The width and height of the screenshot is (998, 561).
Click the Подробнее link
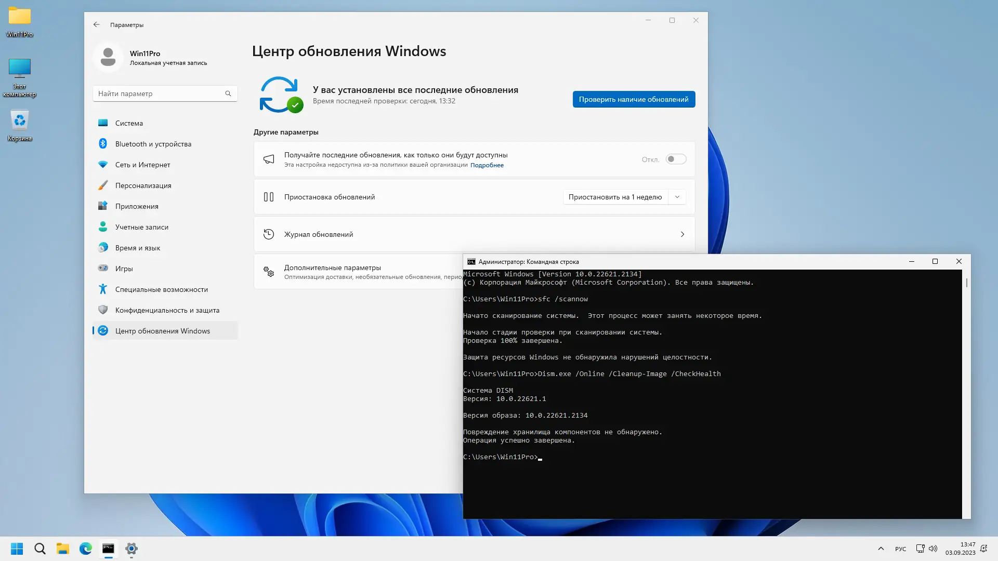tap(487, 165)
